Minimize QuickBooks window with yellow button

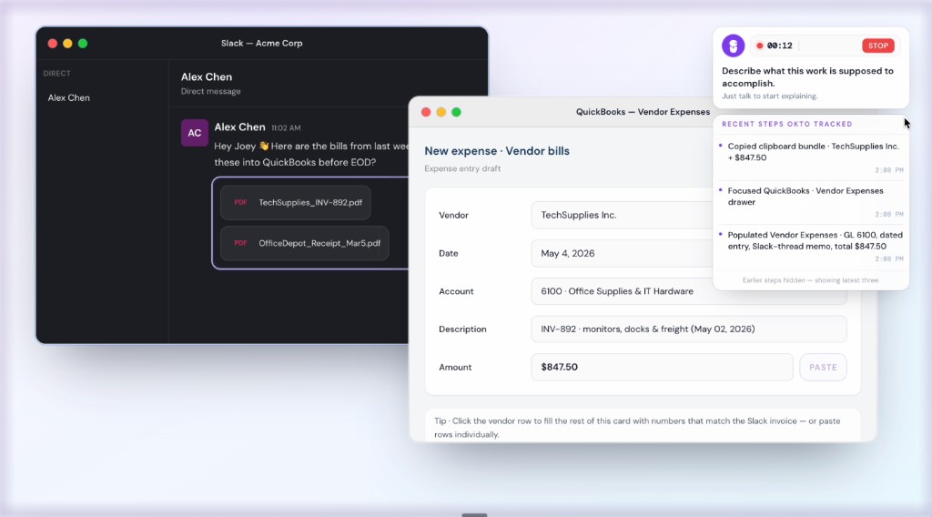click(x=441, y=112)
